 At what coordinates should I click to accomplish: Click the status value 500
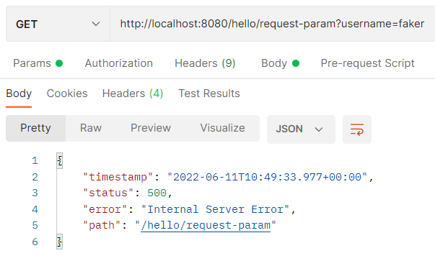pos(157,193)
